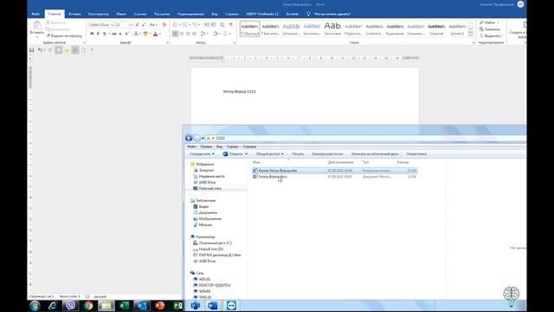
Task: Toggle align left in paragraph group
Action: (175, 34)
